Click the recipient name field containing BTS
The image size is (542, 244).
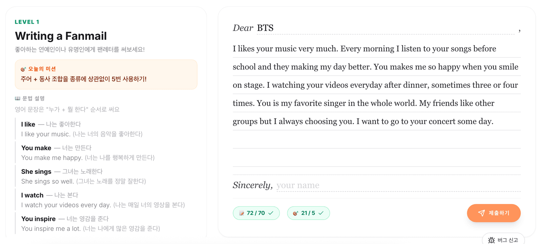click(x=385, y=28)
